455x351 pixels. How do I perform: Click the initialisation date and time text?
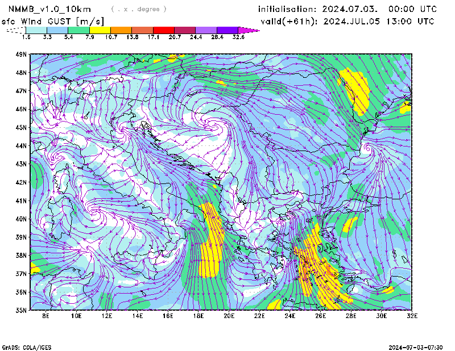pyautogui.click(x=348, y=9)
